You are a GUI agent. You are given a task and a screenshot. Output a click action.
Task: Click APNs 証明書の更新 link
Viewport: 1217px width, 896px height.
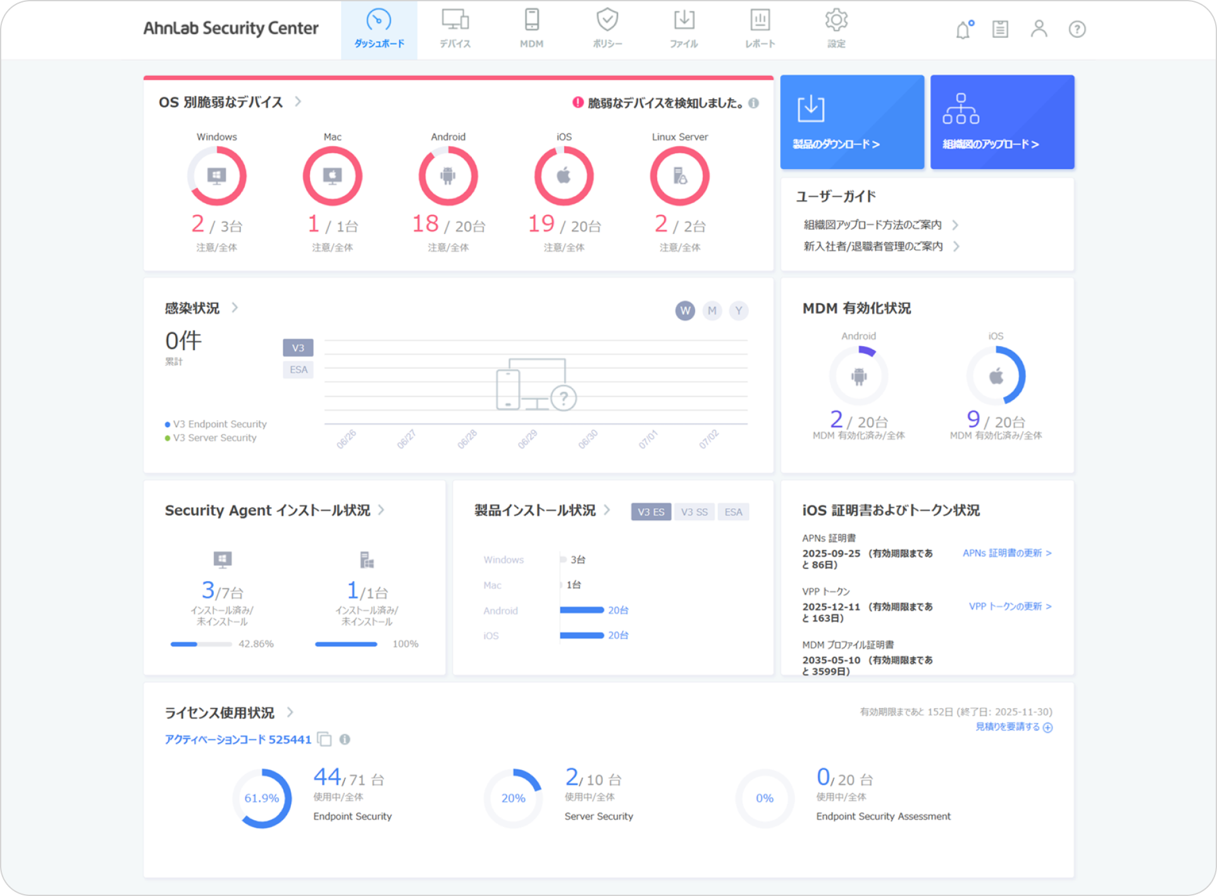(x=1006, y=553)
